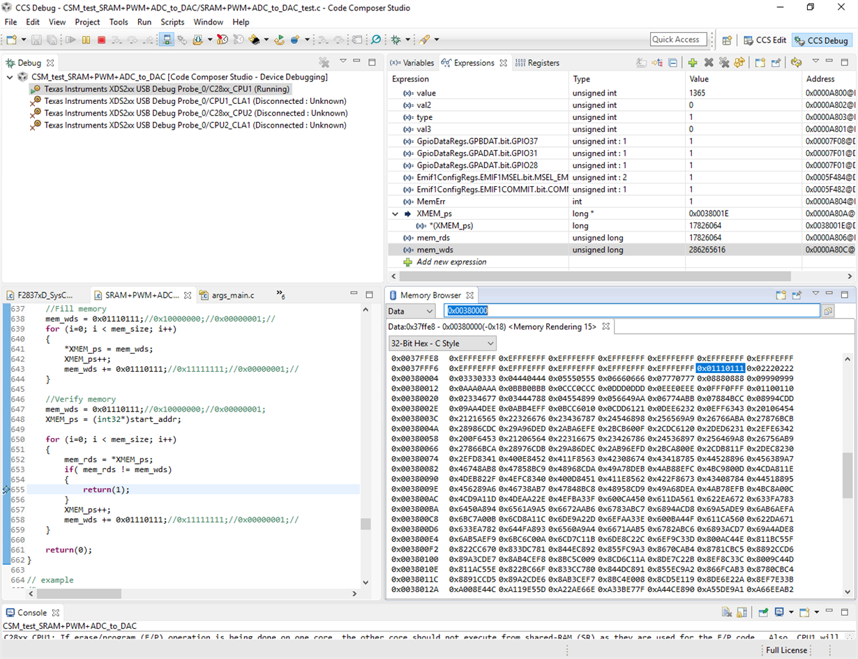The image size is (858, 659).
Task: Click Continuous Refresh icon in Expressions panel
Action: pos(796,63)
